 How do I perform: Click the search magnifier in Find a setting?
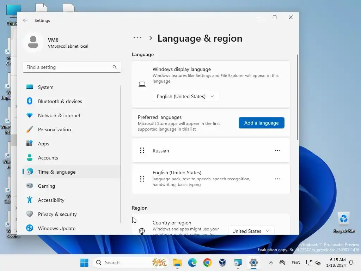115,67
